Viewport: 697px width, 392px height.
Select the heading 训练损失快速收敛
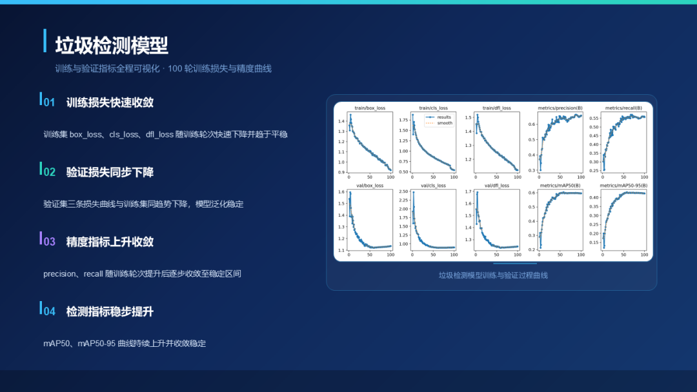click(x=110, y=103)
